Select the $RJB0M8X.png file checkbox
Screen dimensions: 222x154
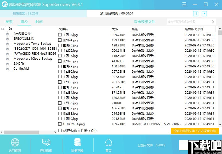60,124
